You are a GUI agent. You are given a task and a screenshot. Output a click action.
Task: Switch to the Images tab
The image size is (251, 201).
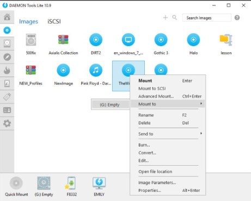pos(28,22)
